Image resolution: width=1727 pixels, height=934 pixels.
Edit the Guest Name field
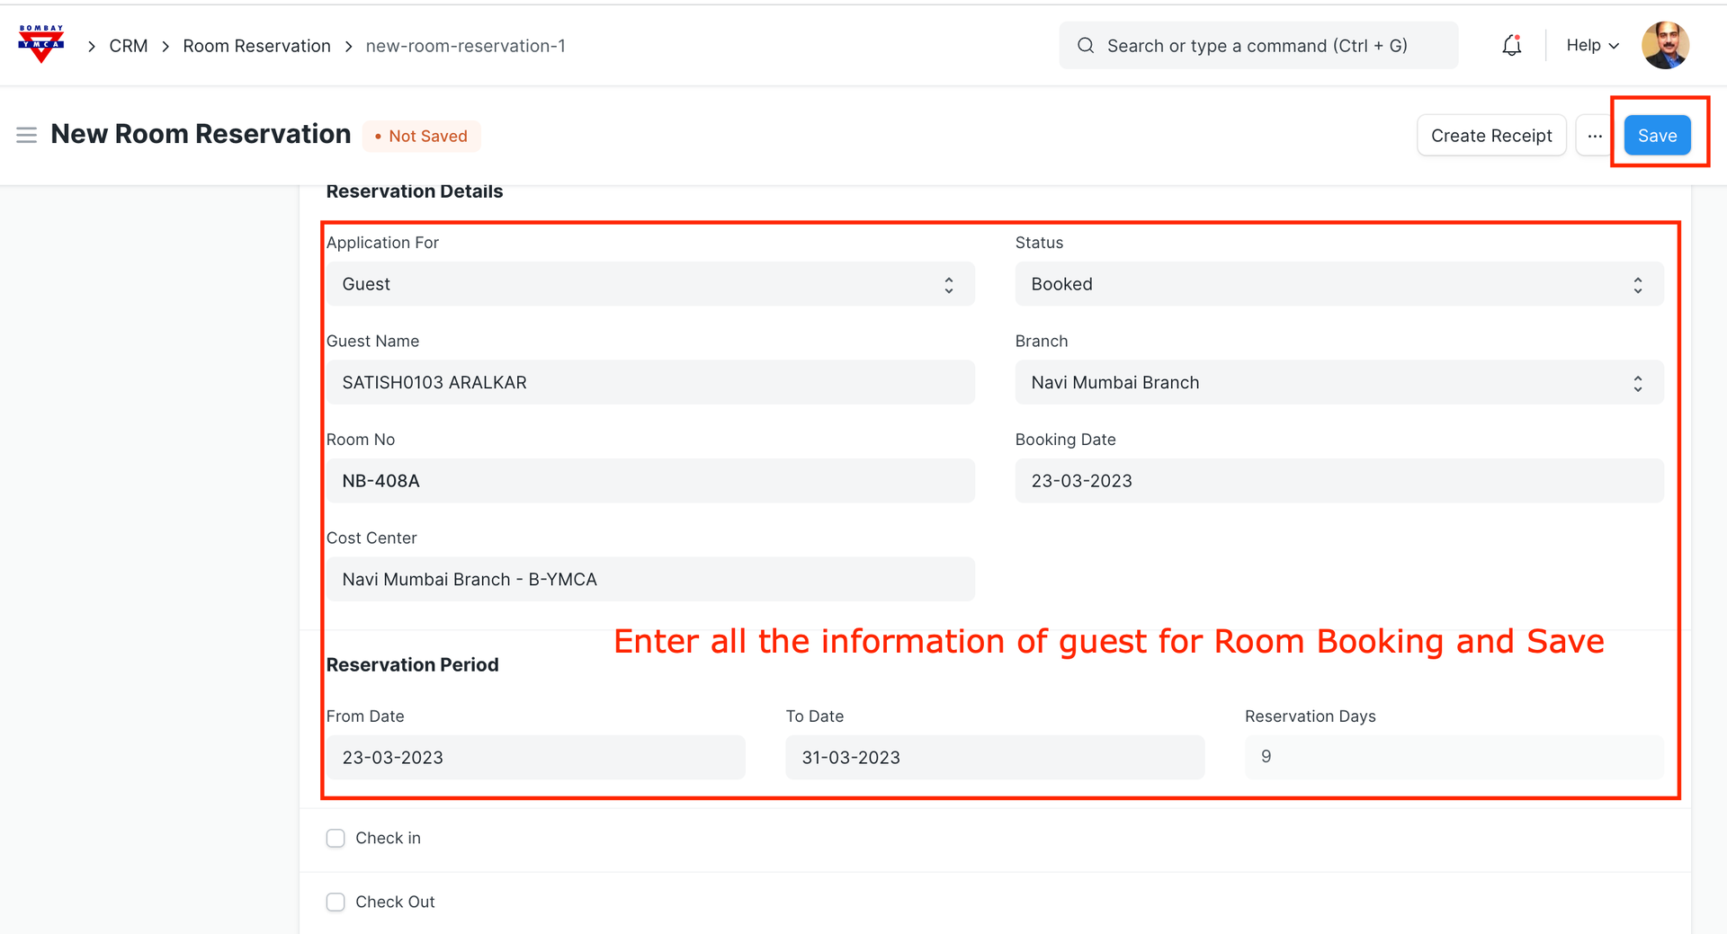coord(649,383)
